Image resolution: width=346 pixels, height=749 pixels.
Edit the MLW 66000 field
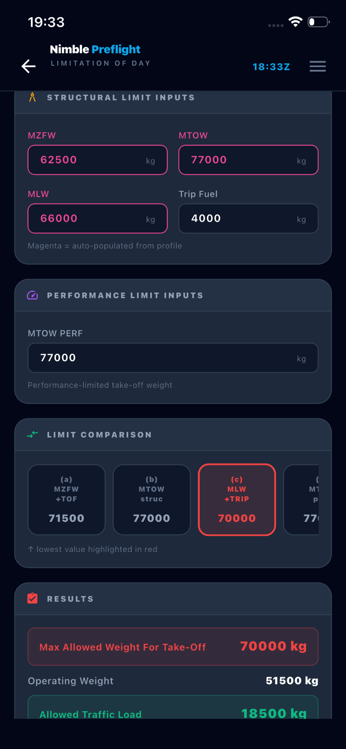click(98, 218)
